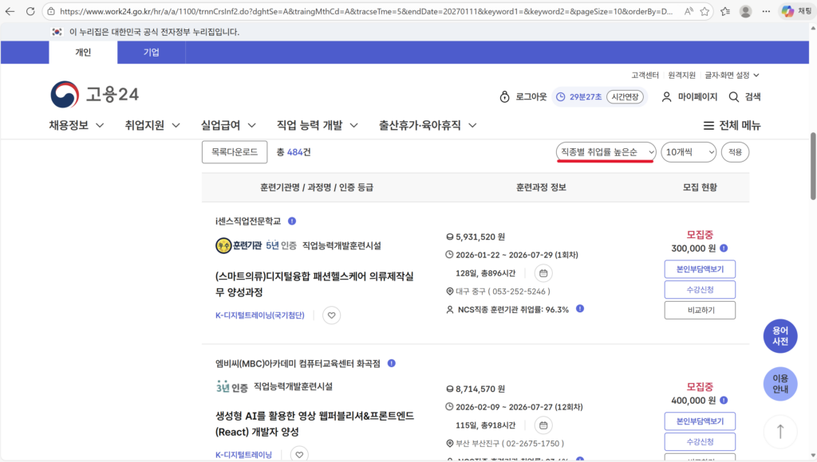Screen dimensions: 817x462
Task: Click the info icon next to 300,000 원
Action: (724, 247)
